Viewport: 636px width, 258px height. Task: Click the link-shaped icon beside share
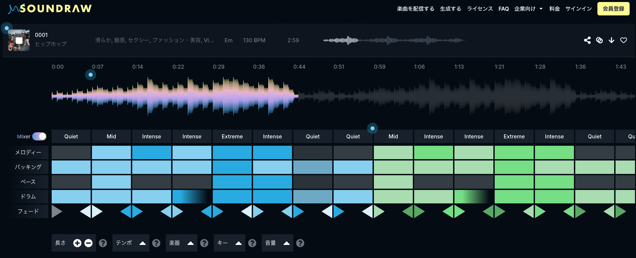click(599, 40)
